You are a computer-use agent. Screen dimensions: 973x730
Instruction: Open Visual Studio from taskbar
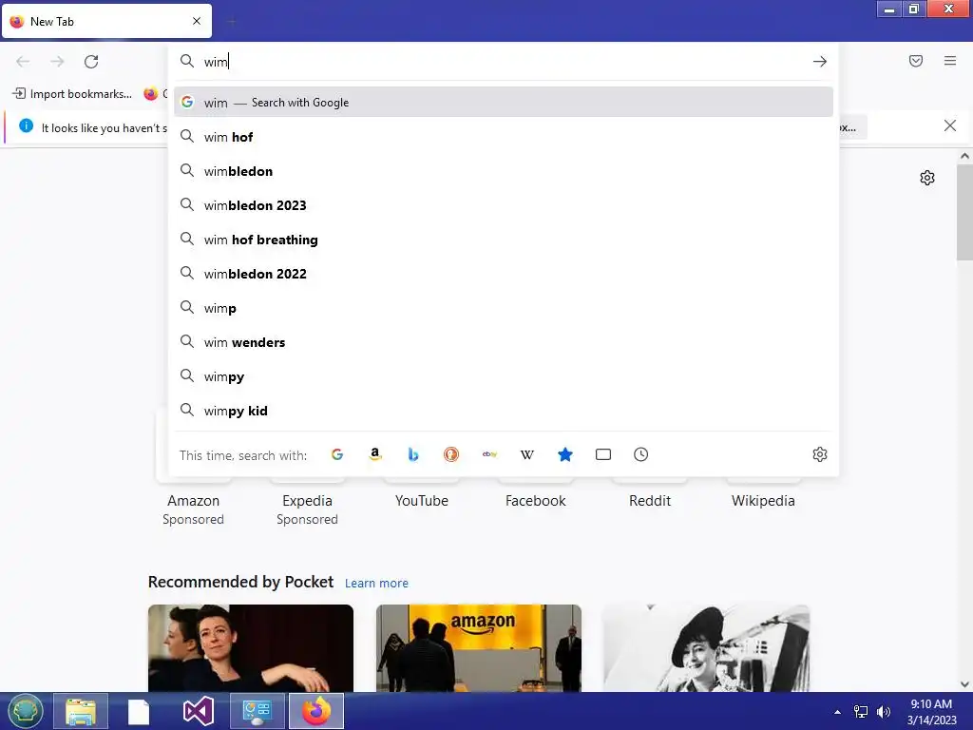[x=199, y=711]
